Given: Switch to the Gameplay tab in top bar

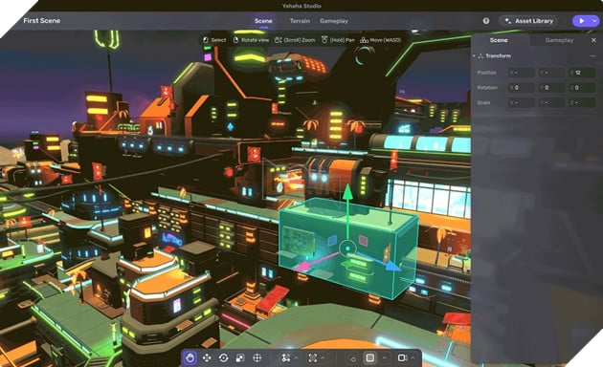Looking at the screenshot, I should pos(334,21).
